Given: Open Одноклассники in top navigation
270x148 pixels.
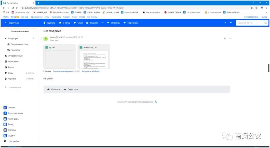Looking at the screenshot, I should [x=36, y=17].
